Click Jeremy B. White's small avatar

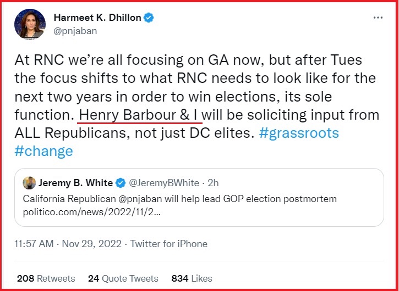click(x=28, y=183)
